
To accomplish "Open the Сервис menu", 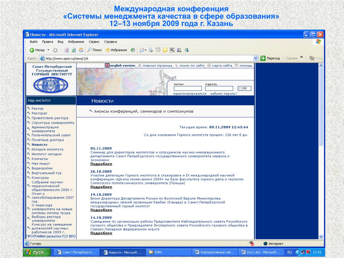I will click(94, 42).
